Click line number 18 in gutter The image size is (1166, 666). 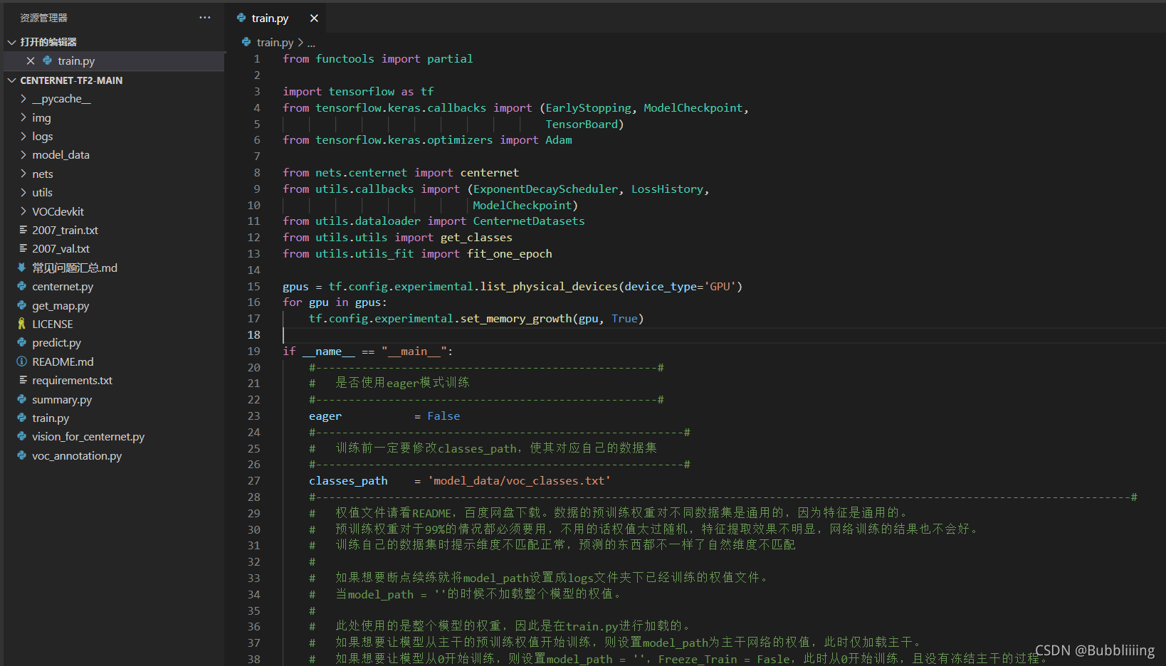[x=254, y=335]
